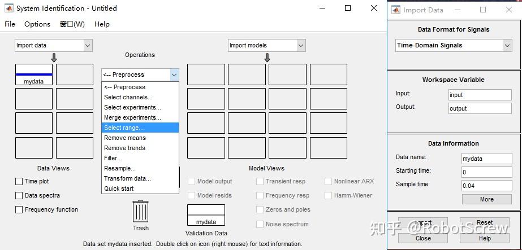Open the 窗口(W) menu
522x250 pixels.
tap(72, 24)
